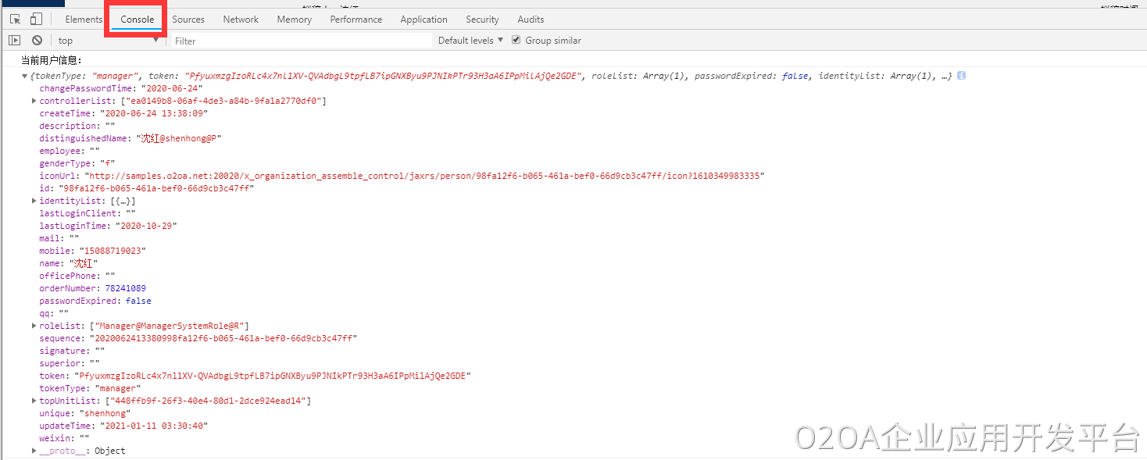The image size is (1147, 460).
Task: Switch to the Sources tab
Action: click(x=188, y=20)
